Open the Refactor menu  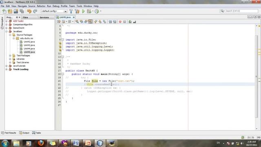[x=41, y=6]
